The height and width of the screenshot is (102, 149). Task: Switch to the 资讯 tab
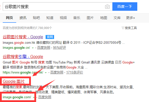pyautogui.click(x=23, y=18)
